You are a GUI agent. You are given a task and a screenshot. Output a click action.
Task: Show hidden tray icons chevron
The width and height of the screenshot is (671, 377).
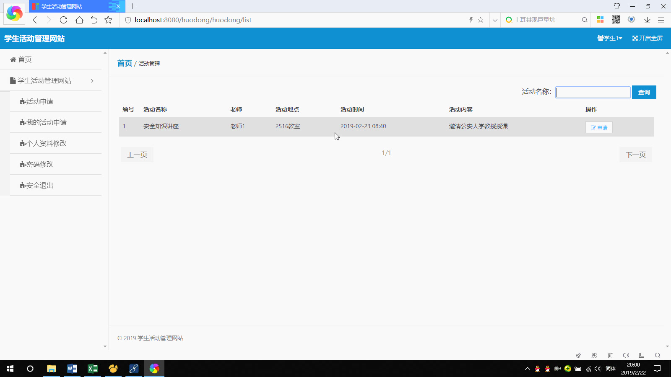(x=528, y=369)
